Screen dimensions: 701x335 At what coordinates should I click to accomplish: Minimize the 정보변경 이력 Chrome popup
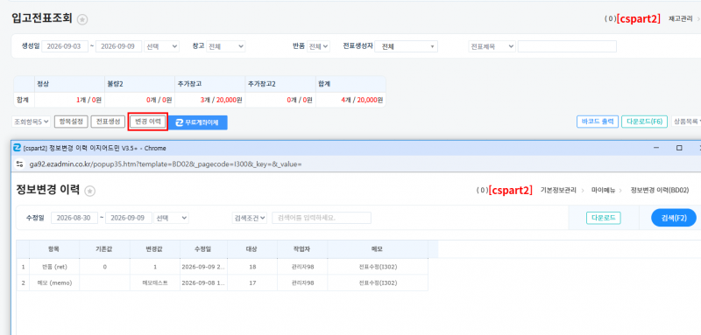pos(656,148)
